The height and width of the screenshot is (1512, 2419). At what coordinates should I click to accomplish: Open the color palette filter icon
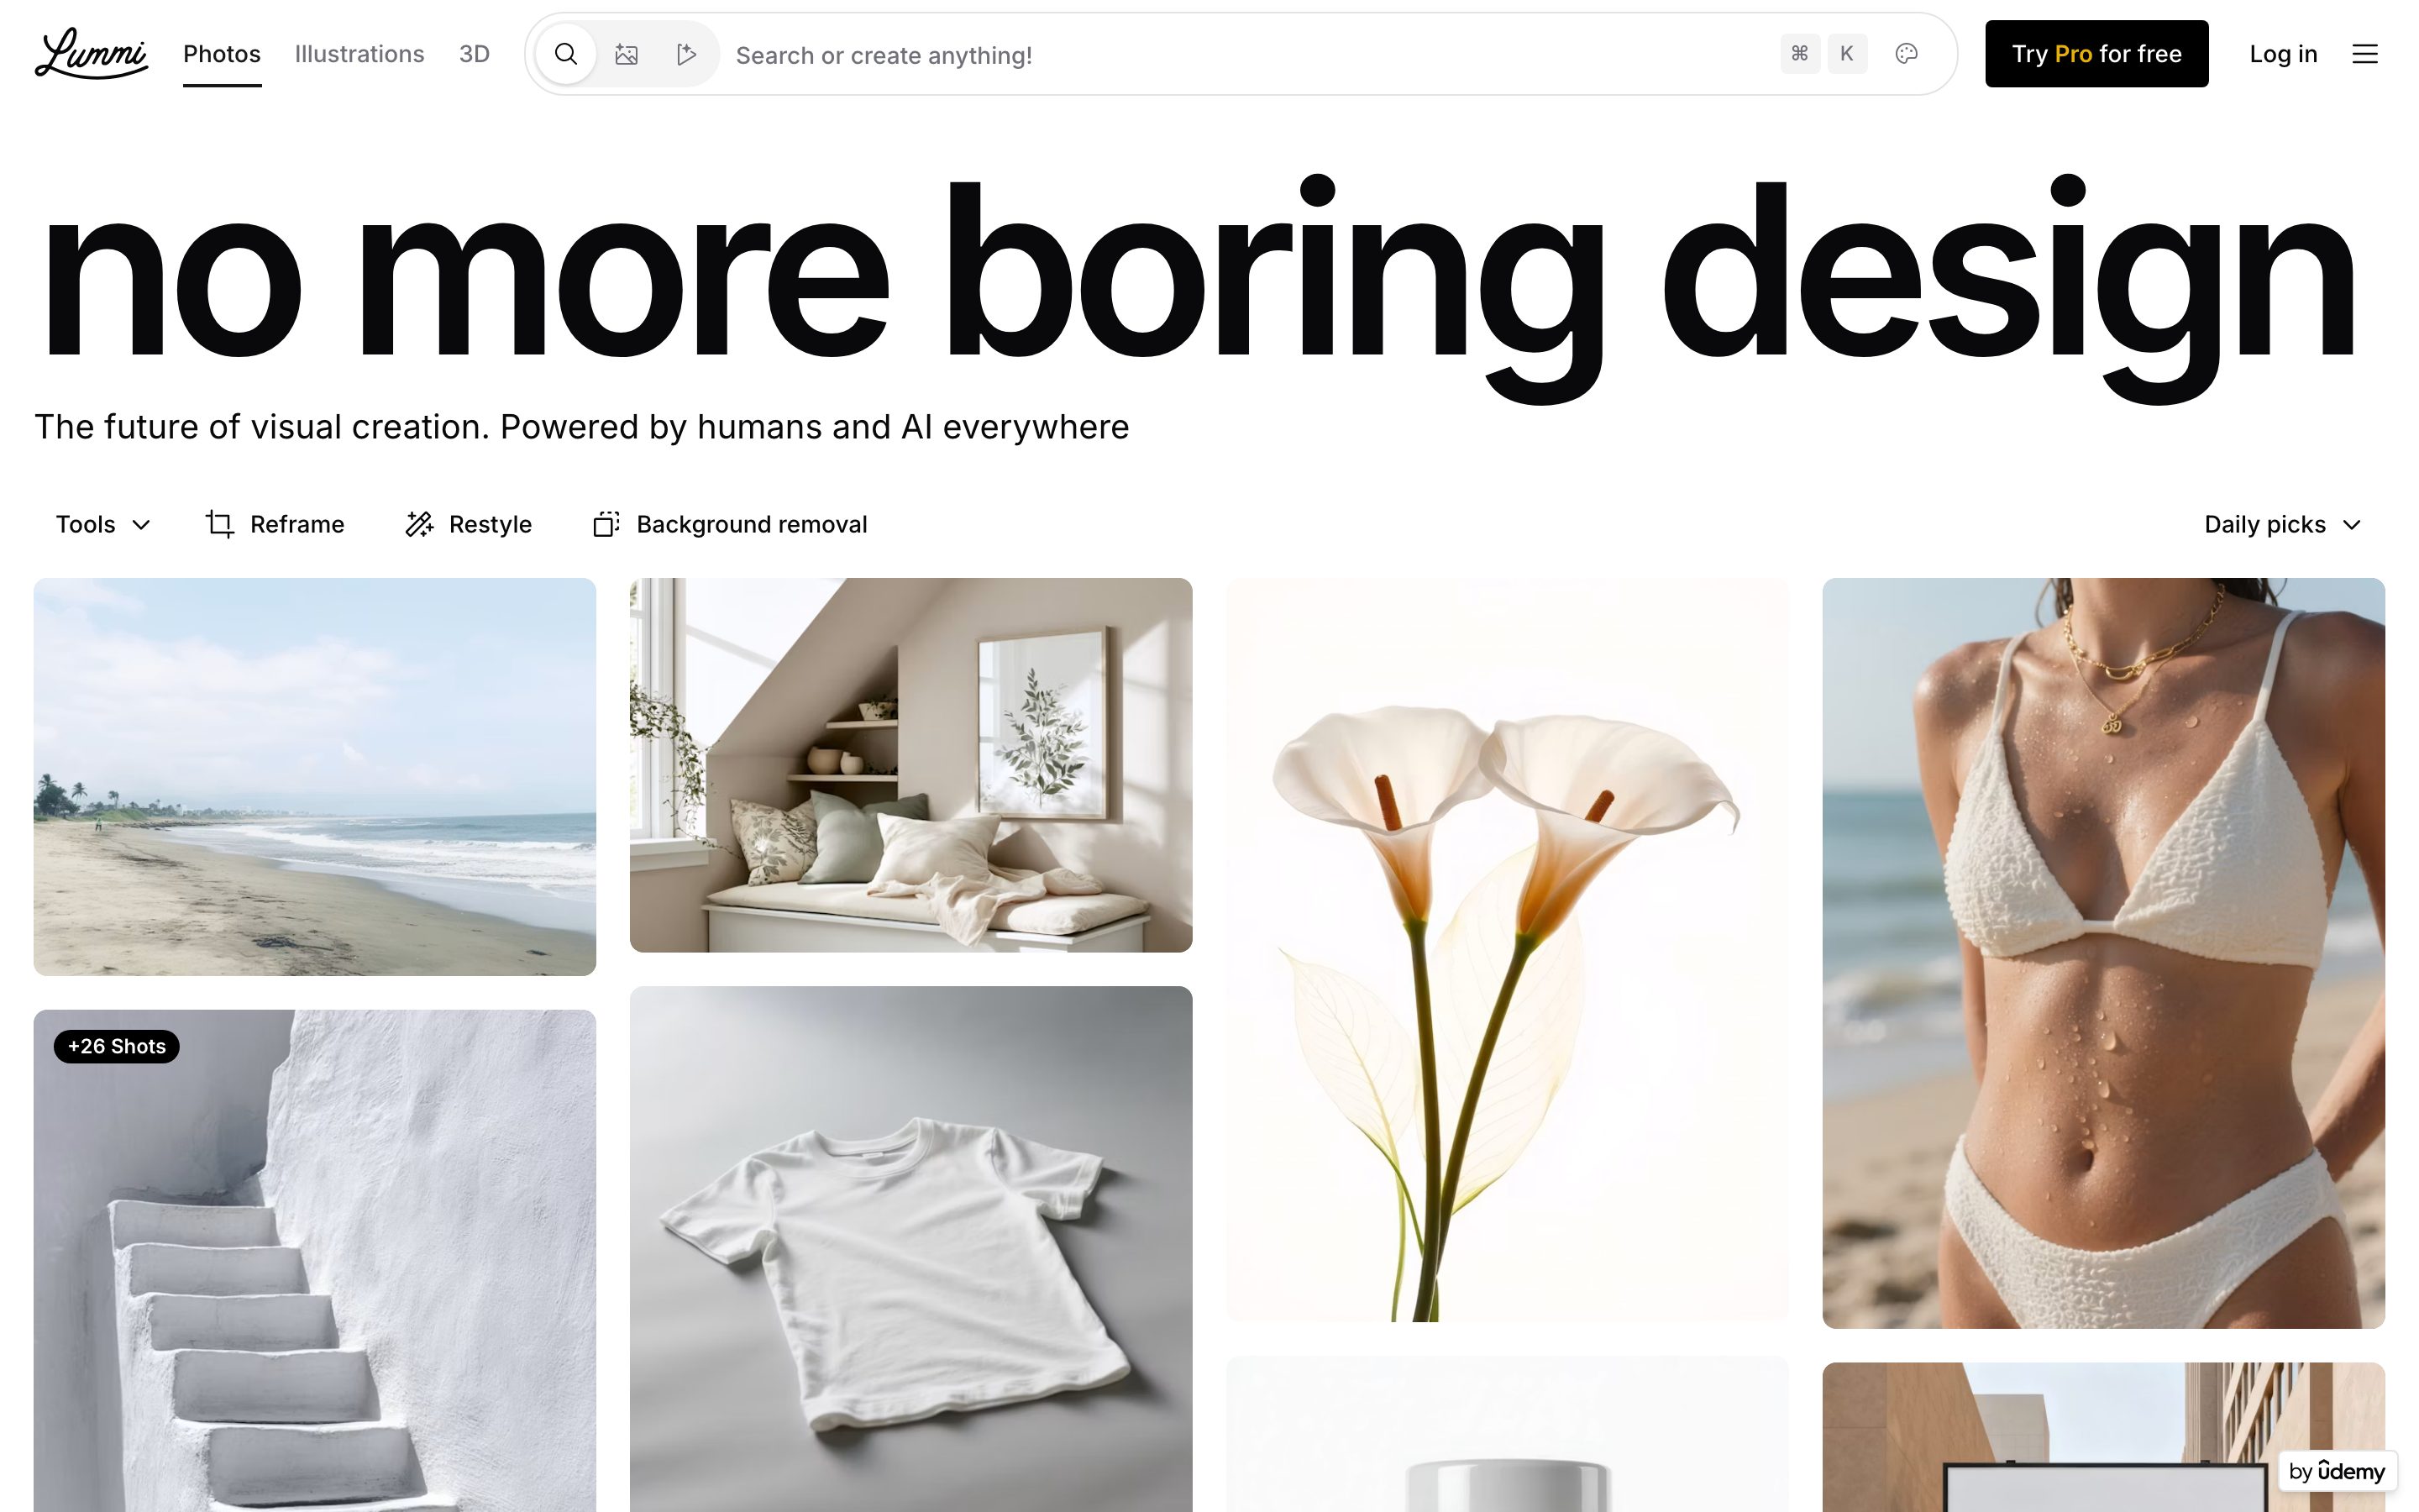[x=1906, y=54]
